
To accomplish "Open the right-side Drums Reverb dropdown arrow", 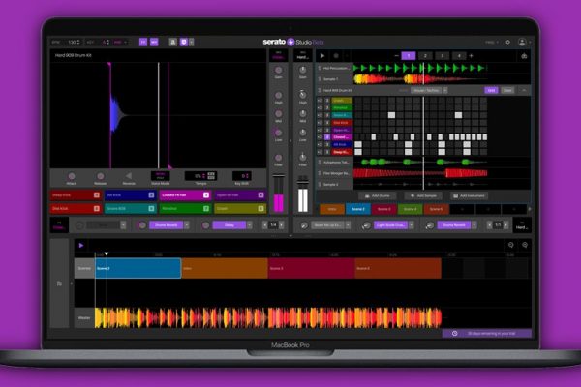I will [474, 225].
